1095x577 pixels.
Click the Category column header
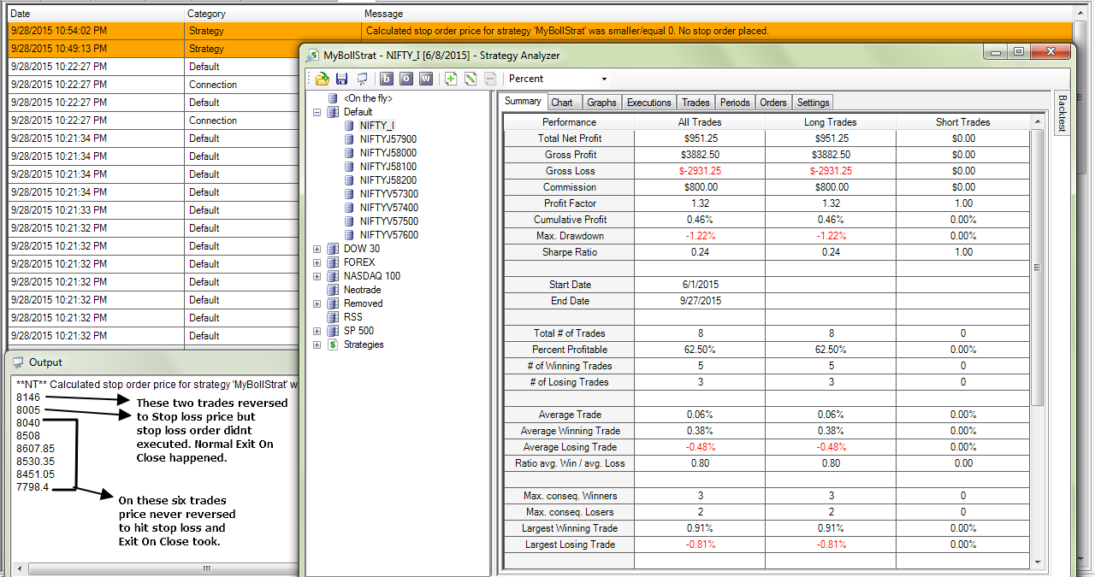[x=206, y=14]
